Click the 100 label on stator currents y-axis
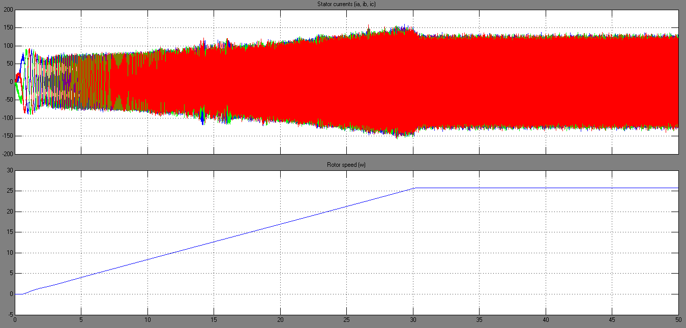 tap(9, 46)
